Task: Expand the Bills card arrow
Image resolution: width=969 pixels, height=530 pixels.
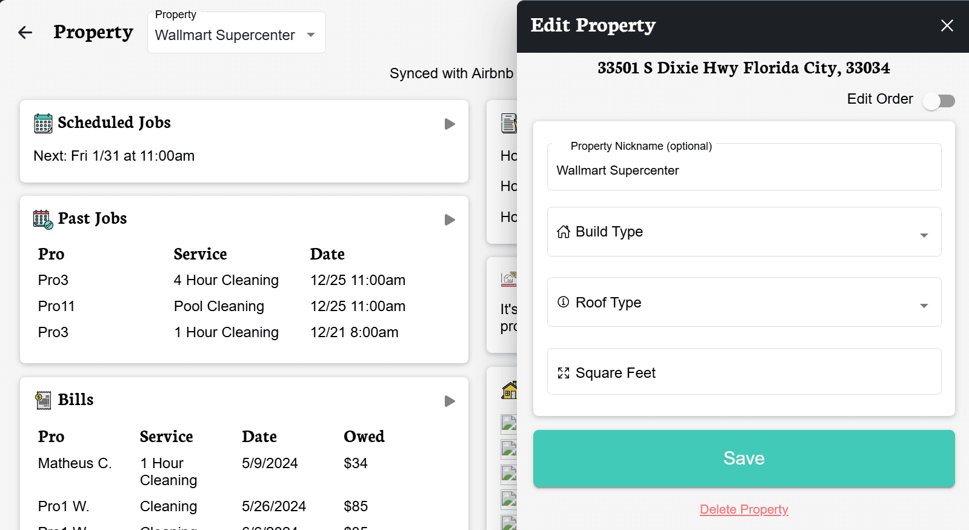Action: click(450, 401)
